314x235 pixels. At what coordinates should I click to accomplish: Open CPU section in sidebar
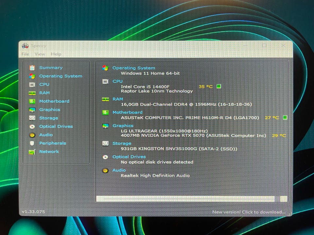click(44, 84)
